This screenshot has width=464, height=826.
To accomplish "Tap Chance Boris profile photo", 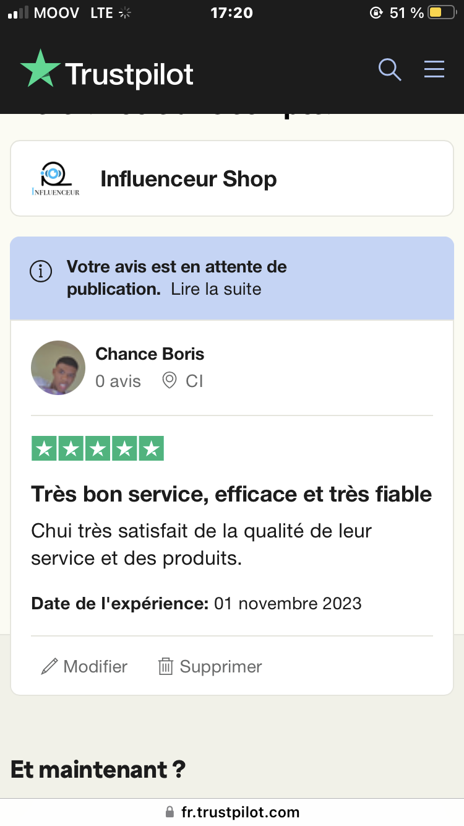I will (x=58, y=368).
